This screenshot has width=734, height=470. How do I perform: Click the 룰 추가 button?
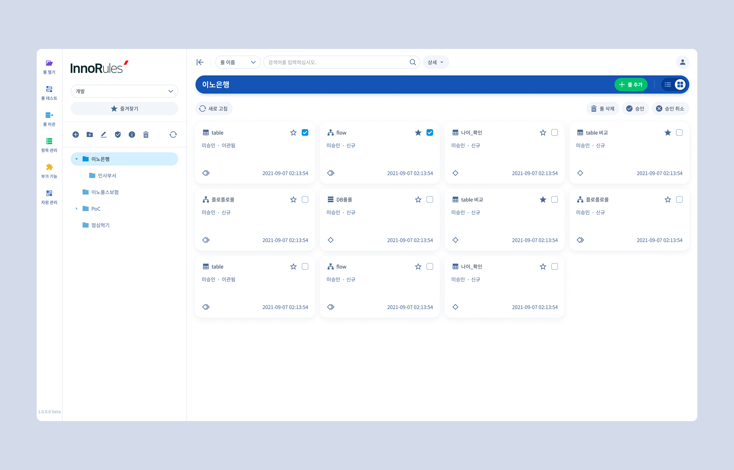[x=631, y=84]
